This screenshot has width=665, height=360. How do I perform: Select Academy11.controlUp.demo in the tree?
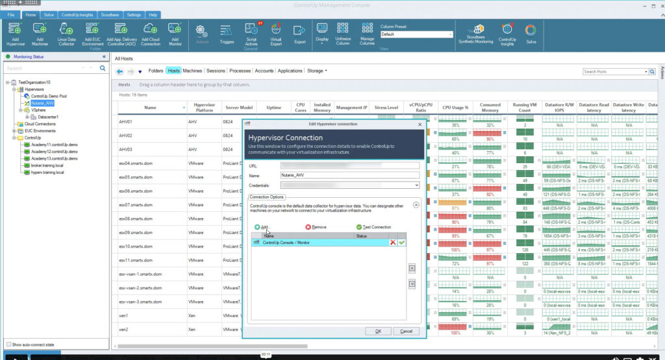(x=55, y=144)
